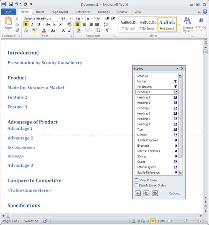Justify the paragraph text
This screenshot has width=209, height=225.
(97, 24)
